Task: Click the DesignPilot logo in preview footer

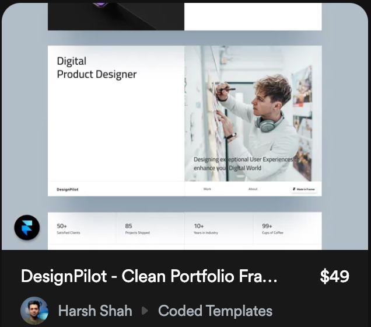Action: [68, 189]
